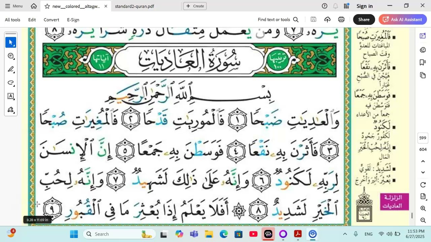Viewport: 431px width, 242px height.
Task: Select the Add comment tool
Action: pyautogui.click(x=11, y=56)
